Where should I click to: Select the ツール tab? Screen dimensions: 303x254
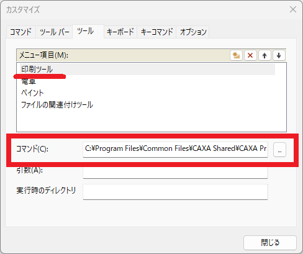point(85,32)
